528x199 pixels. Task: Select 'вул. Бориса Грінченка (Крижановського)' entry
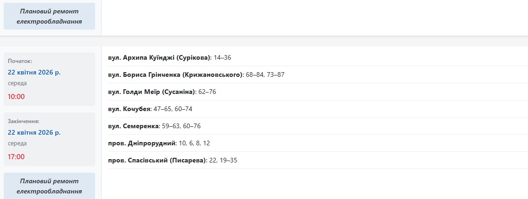click(x=175, y=75)
